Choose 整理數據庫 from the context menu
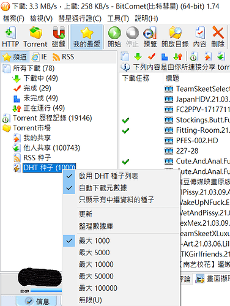 [122, 226]
